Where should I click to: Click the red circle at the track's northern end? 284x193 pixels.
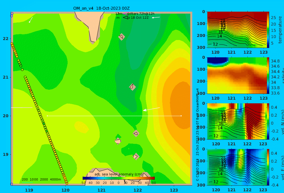[12, 44]
